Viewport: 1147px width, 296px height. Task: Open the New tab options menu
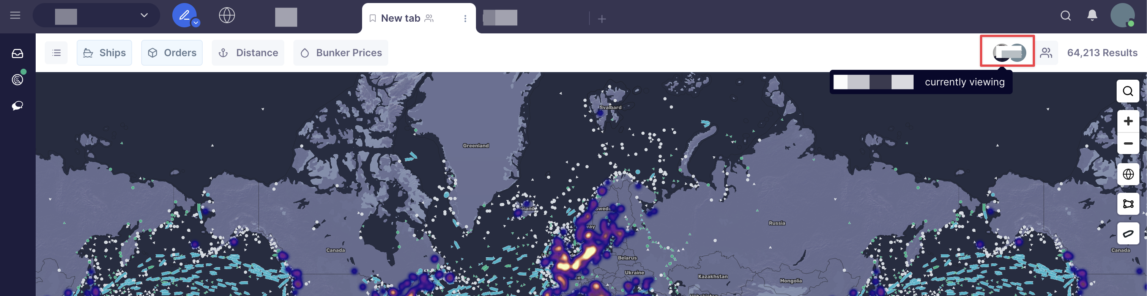click(x=465, y=19)
